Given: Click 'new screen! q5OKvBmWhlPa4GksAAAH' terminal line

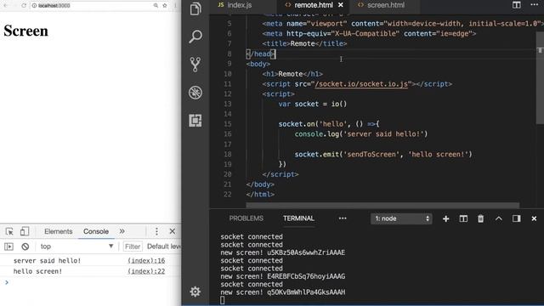Looking at the screenshot, I should [283, 292].
